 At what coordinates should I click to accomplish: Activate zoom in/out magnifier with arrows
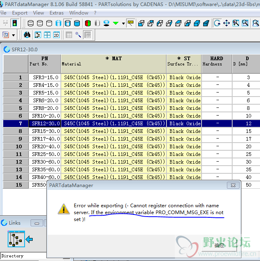tap(236, 23)
